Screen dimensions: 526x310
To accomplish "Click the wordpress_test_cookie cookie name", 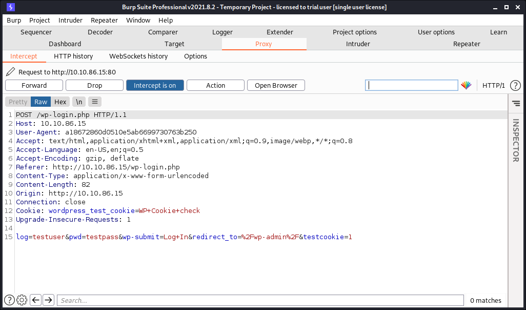I will pyautogui.click(x=92, y=211).
